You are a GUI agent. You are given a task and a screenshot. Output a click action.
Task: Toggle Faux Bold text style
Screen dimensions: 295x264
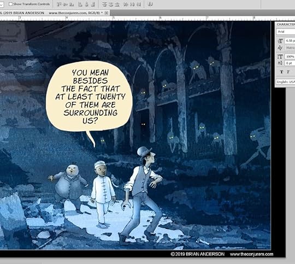coord(282,72)
